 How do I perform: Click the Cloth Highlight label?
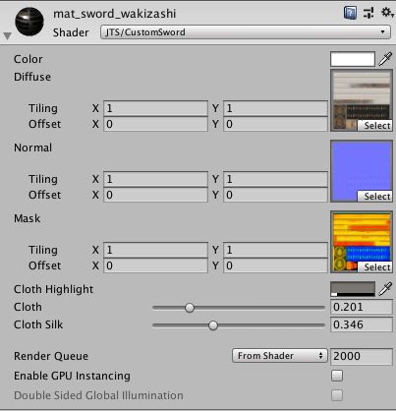[x=53, y=289]
